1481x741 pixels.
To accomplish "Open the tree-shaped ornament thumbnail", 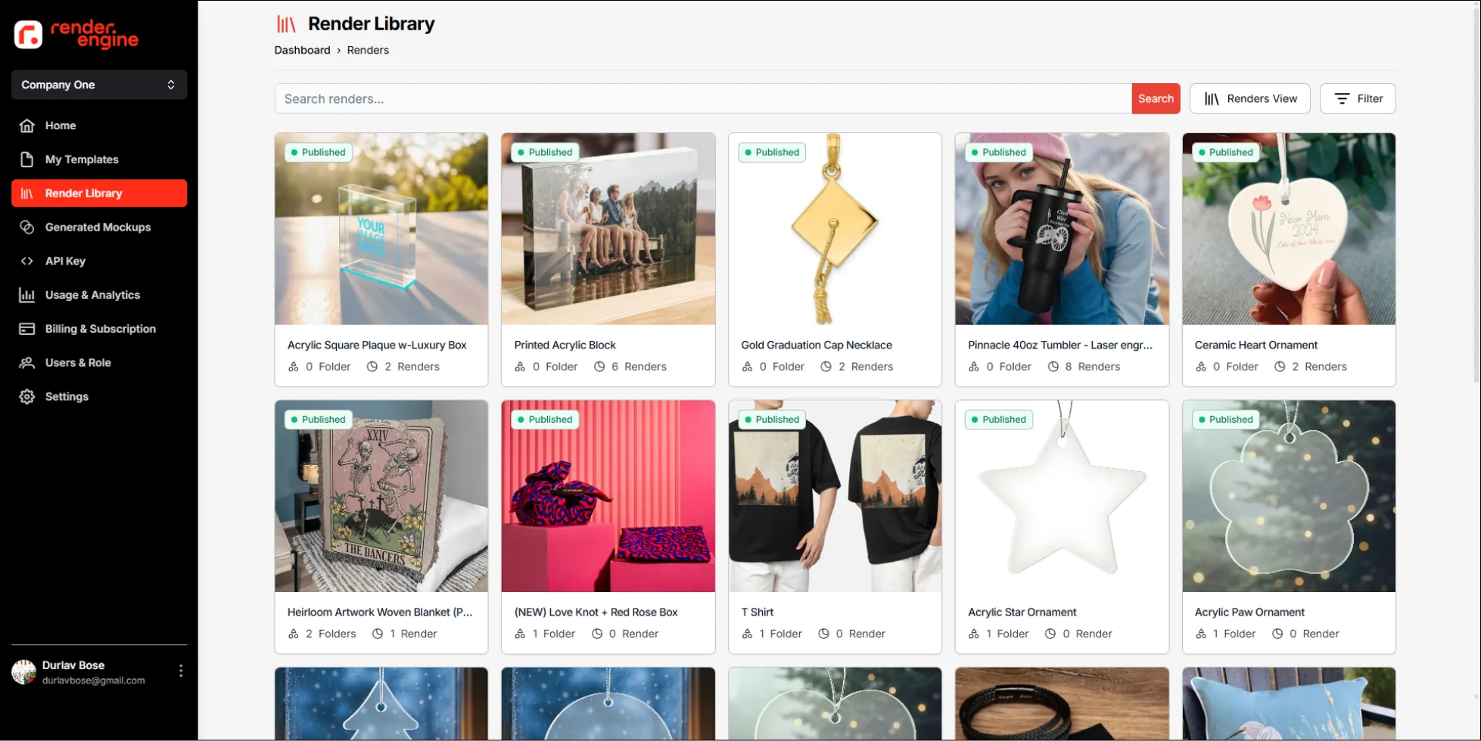I will 381,704.
